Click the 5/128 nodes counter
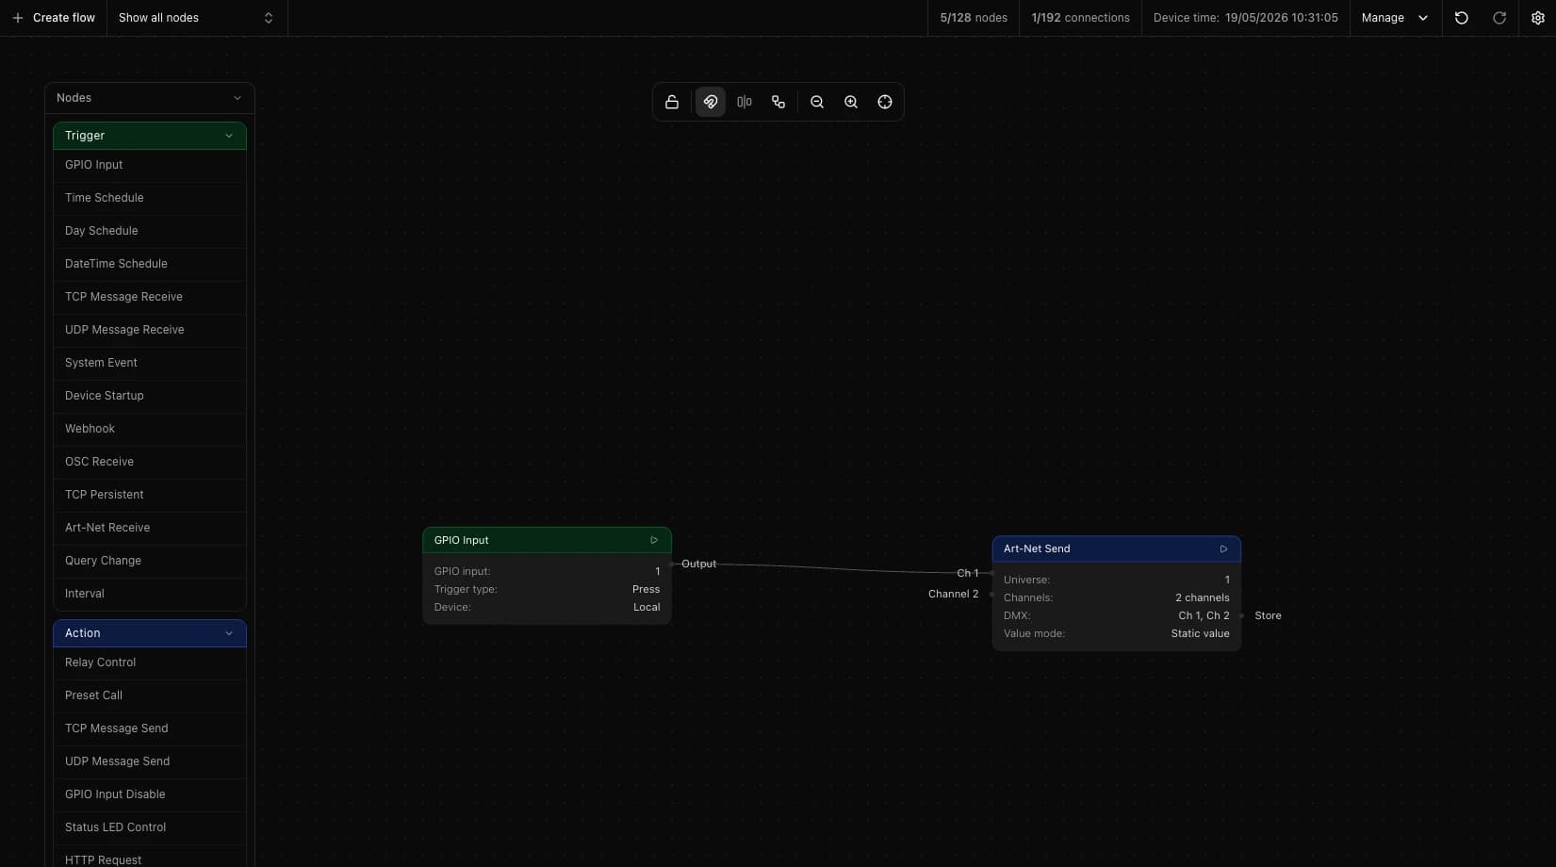Image resolution: width=1556 pixels, height=867 pixels. pyautogui.click(x=974, y=18)
